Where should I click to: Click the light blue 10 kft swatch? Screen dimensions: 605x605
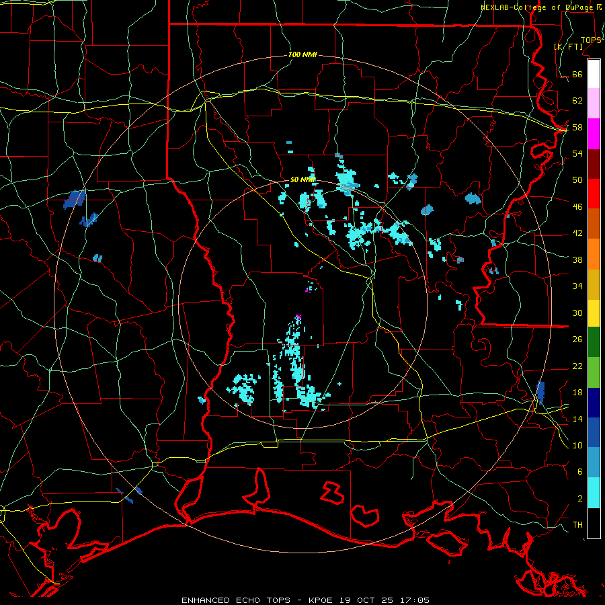(594, 462)
